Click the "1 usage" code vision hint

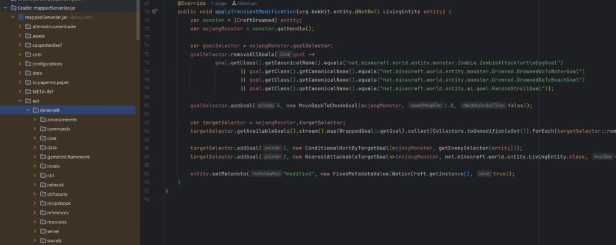click(220, 3)
